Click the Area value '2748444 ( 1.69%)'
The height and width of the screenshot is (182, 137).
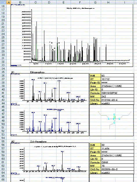click(x=117, y=86)
